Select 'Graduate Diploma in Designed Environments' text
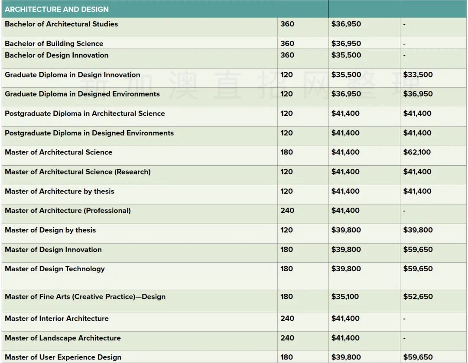The height and width of the screenshot is (363, 468). (82, 94)
